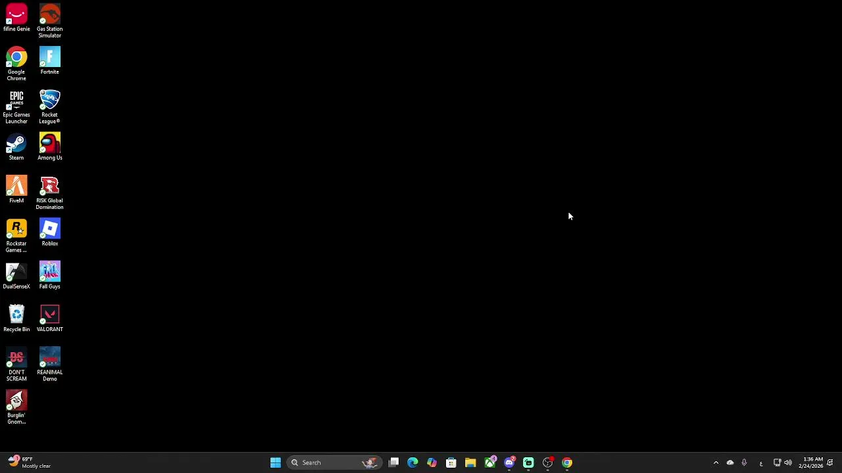Select the Fall Guys desktop icon
The width and height of the screenshot is (842, 473).
coord(49,276)
